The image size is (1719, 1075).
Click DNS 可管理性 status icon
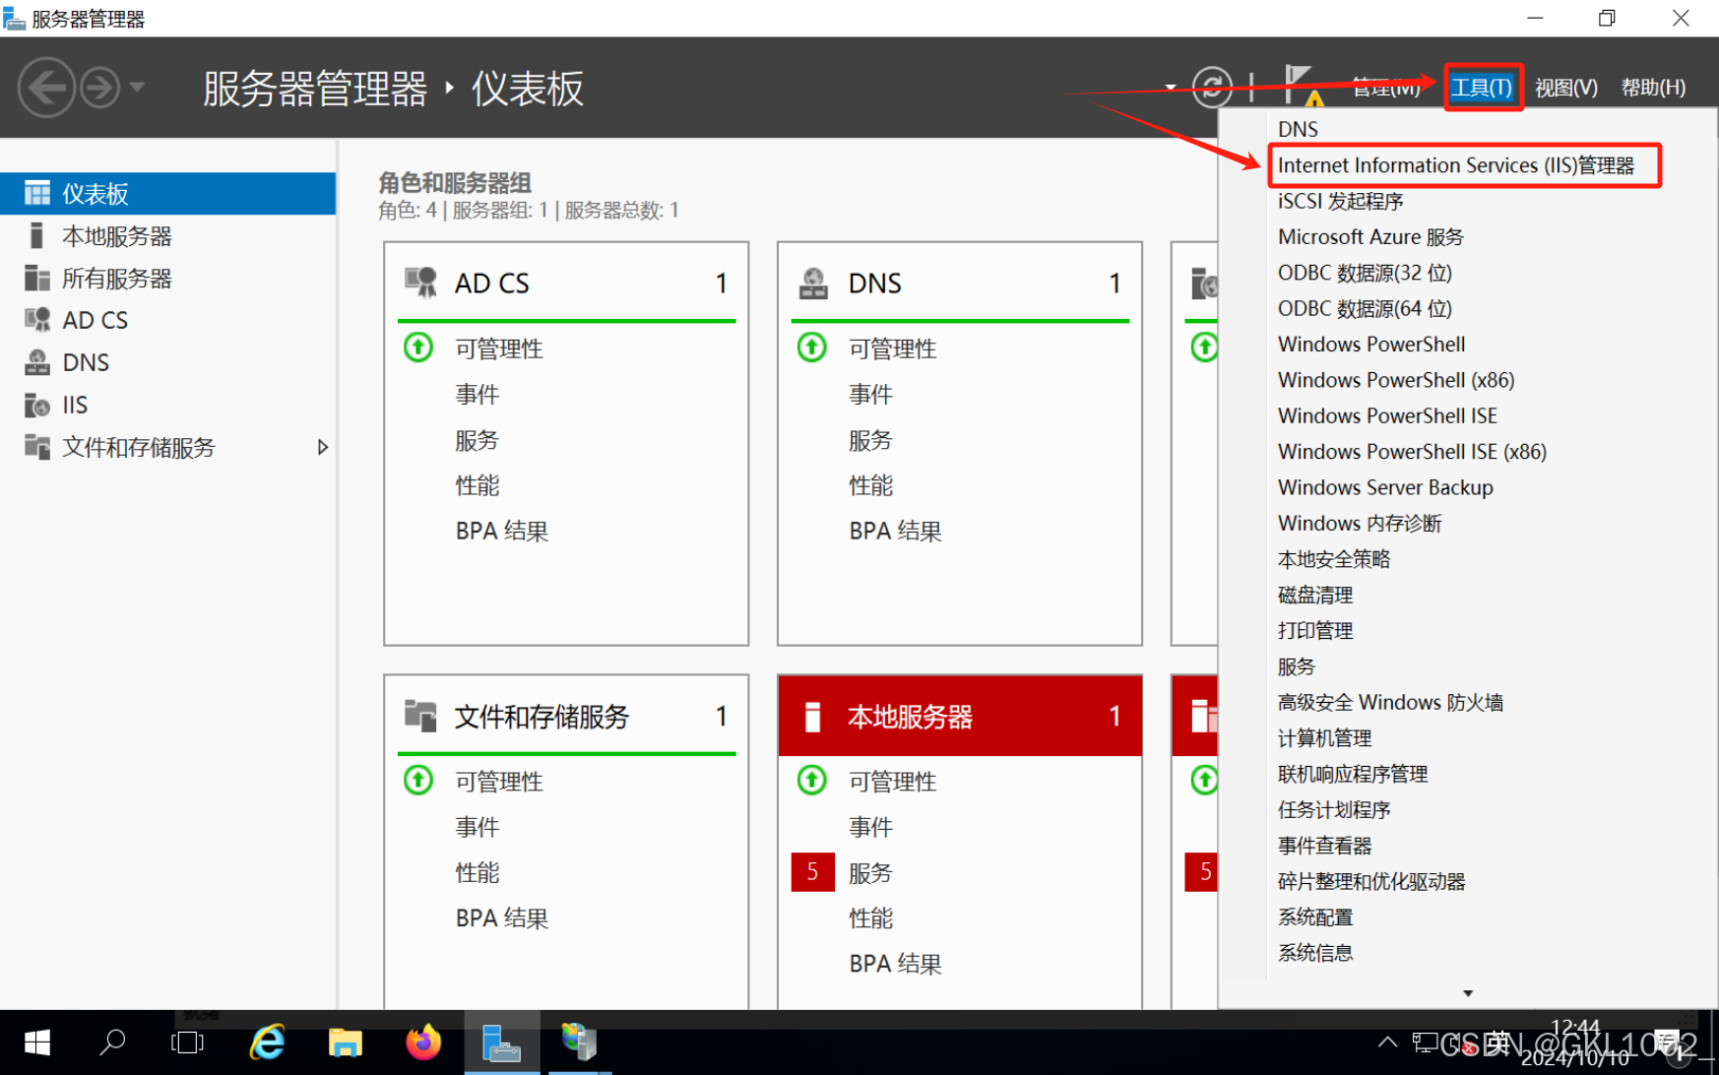coord(812,347)
